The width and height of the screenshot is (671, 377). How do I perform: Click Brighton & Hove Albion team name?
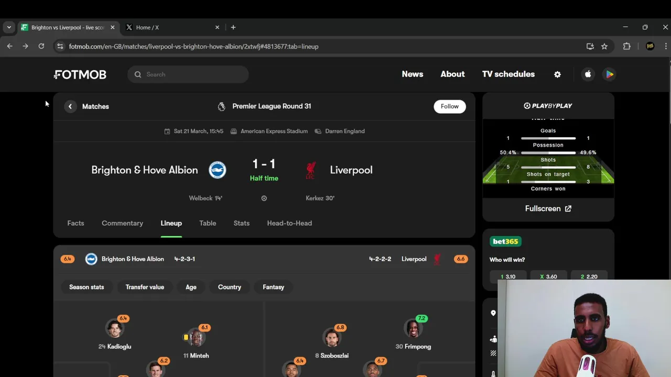[x=145, y=170]
